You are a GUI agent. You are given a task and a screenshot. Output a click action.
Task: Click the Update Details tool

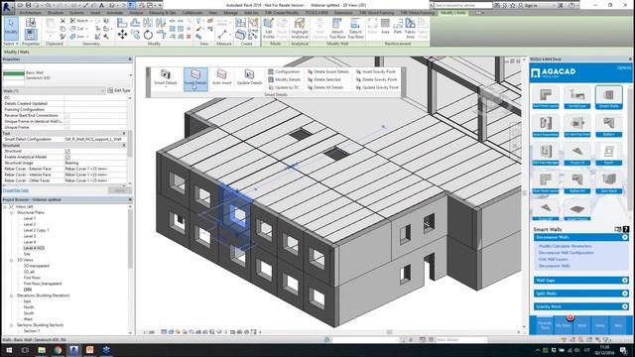pyautogui.click(x=249, y=77)
